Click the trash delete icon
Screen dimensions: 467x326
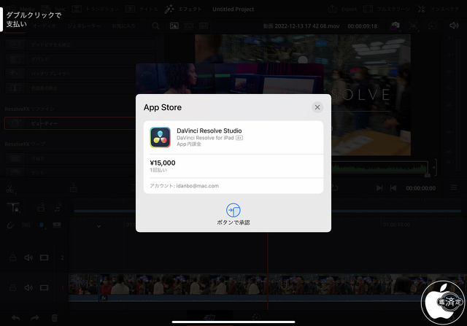pyautogui.click(x=55, y=318)
